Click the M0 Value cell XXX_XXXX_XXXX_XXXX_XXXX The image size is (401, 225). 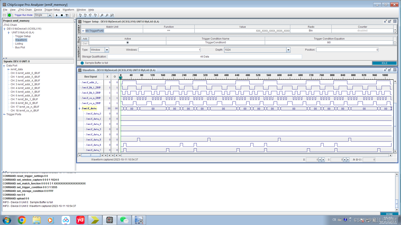click(242, 31)
